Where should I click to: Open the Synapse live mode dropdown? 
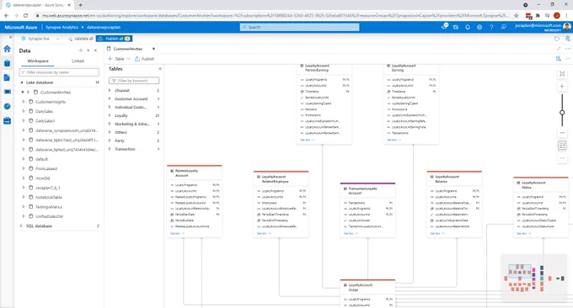[40, 39]
